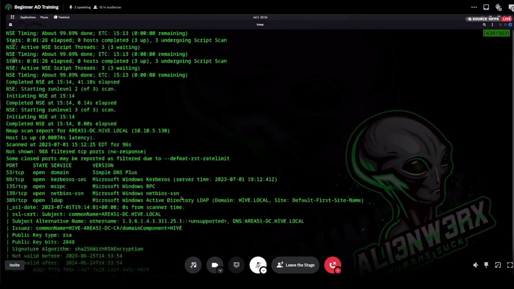The image size is (514, 289).
Task: Click the [430/563] tmux scroll indicator
Action: pos(497,33)
